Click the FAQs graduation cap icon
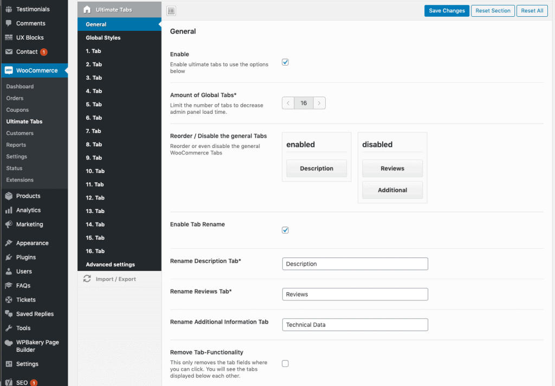 9,285
